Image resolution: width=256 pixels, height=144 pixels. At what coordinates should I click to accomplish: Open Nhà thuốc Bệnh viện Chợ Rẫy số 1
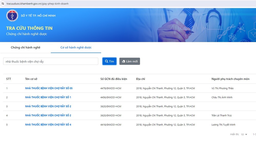click(x=48, y=97)
